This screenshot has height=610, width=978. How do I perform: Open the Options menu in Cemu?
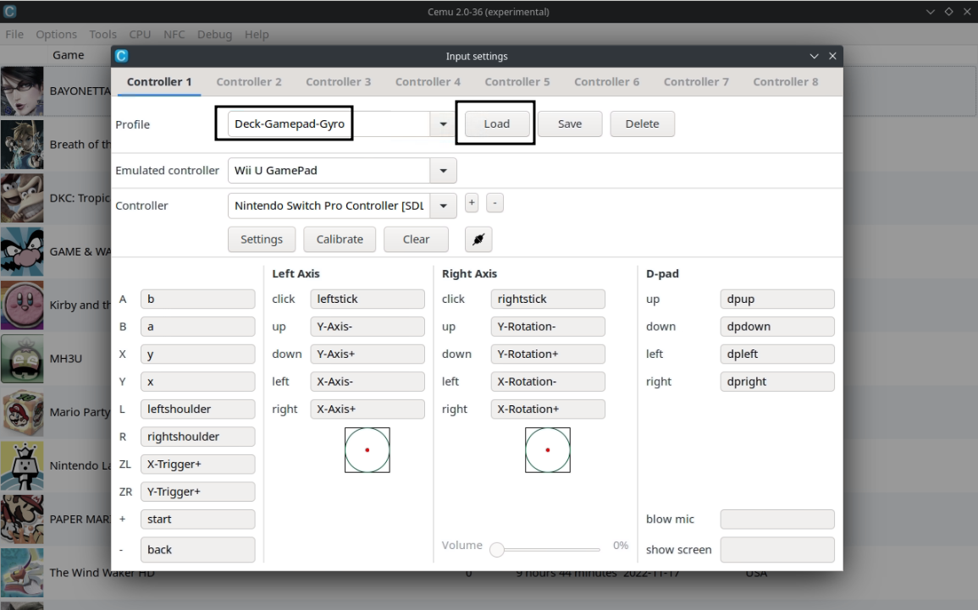pyautogui.click(x=56, y=35)
